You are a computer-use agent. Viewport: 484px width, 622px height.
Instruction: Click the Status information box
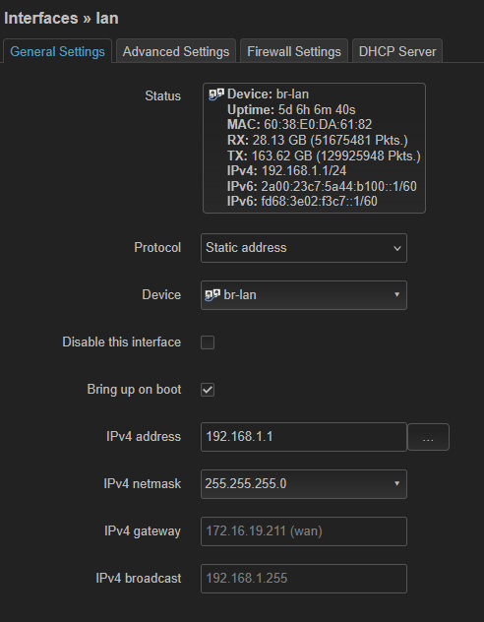point(314,148)
